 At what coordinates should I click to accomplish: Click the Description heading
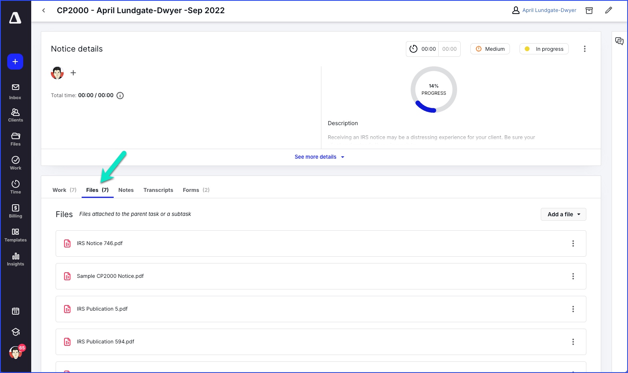pyautogui.click(x=343, y=123)
